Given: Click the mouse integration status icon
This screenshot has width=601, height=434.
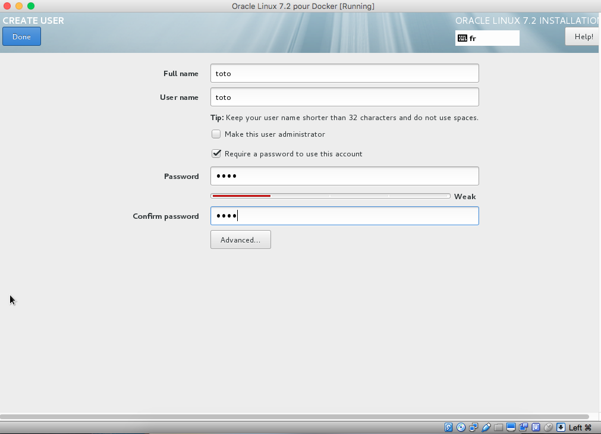Looking at the screenshot, I should tap(548, 427).
